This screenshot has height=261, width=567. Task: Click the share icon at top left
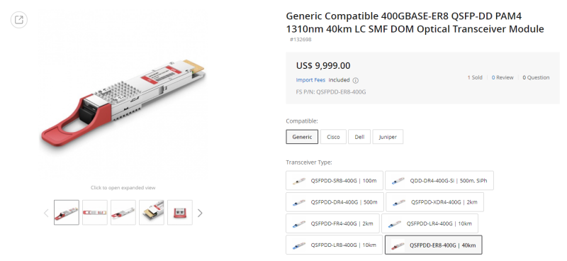click(19, 19)
